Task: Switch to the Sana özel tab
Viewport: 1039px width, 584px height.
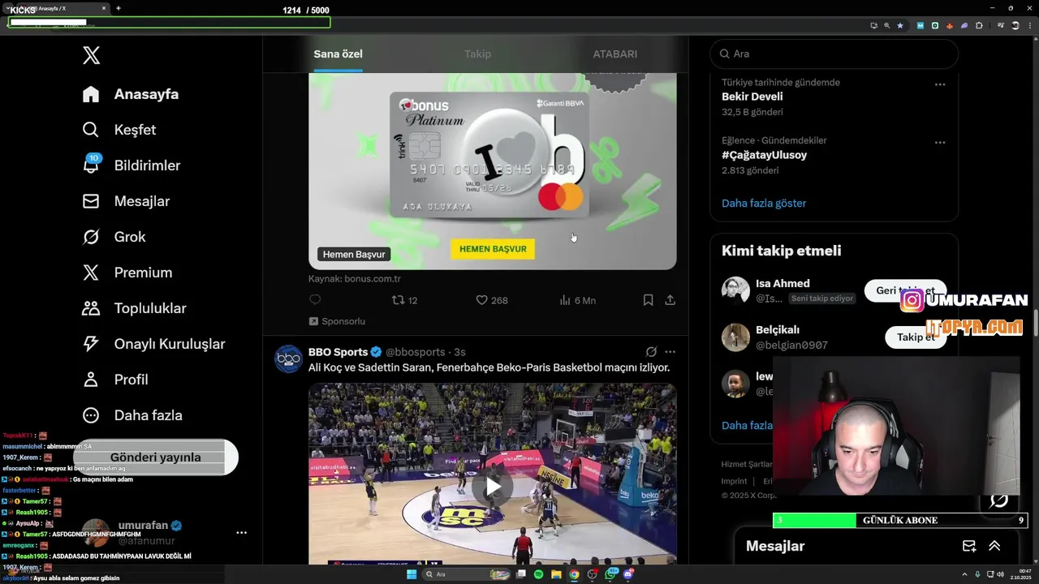Action: pyautogui.click(x=338, y=54)
